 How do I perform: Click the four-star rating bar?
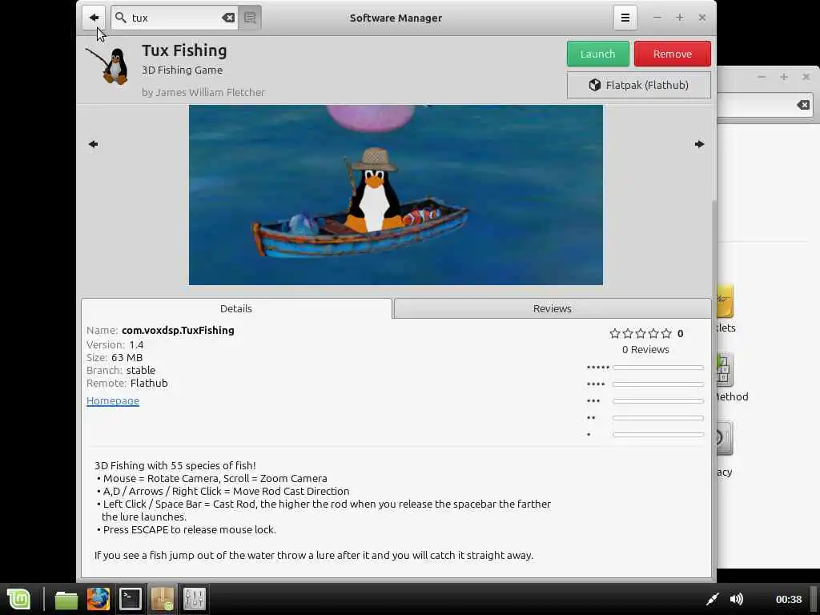point(658,384)
